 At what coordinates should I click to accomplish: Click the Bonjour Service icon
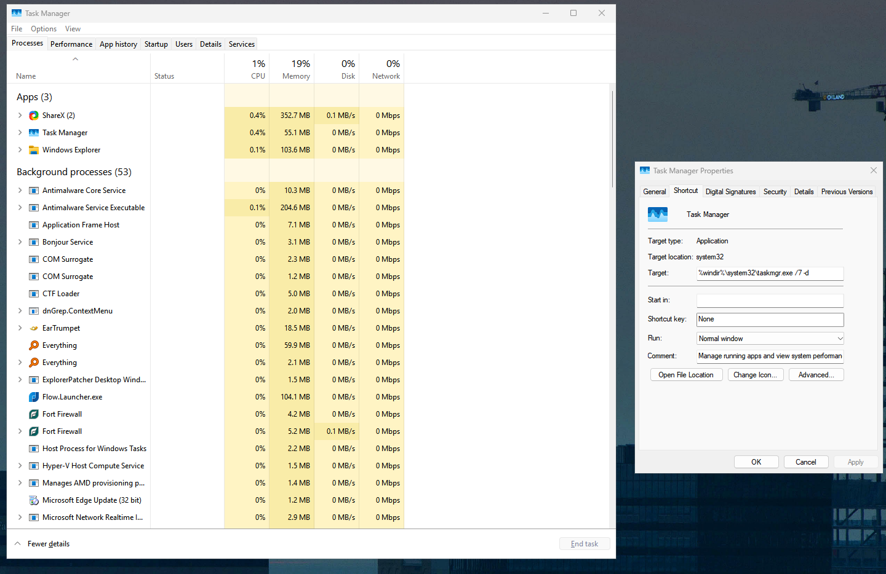34,242
